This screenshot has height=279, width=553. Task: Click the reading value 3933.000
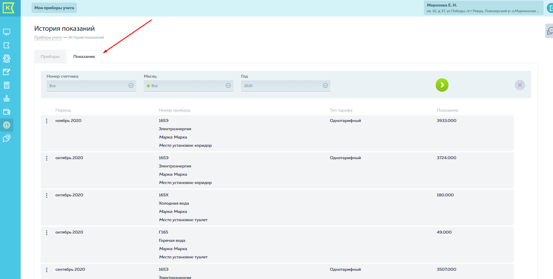[446, 121]
